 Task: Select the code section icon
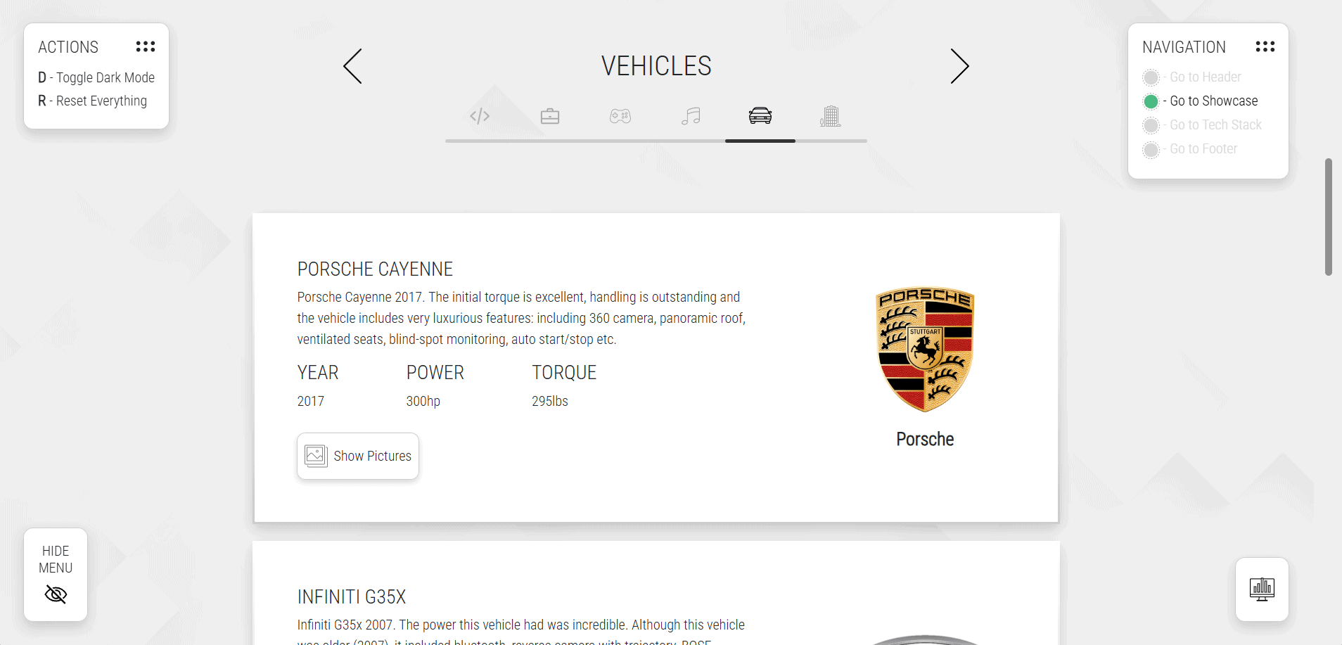[479, 115]
